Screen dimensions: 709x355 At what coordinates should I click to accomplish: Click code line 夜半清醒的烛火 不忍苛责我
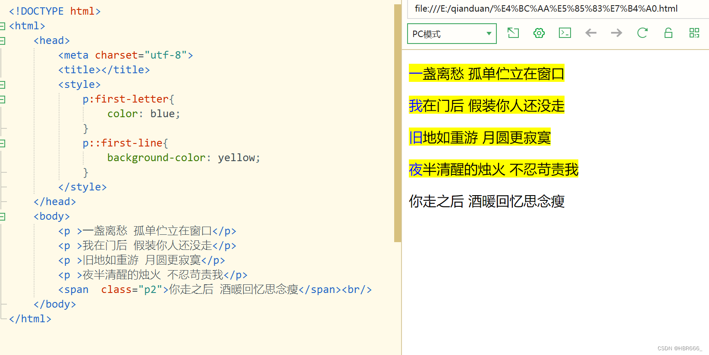point(153,275)
